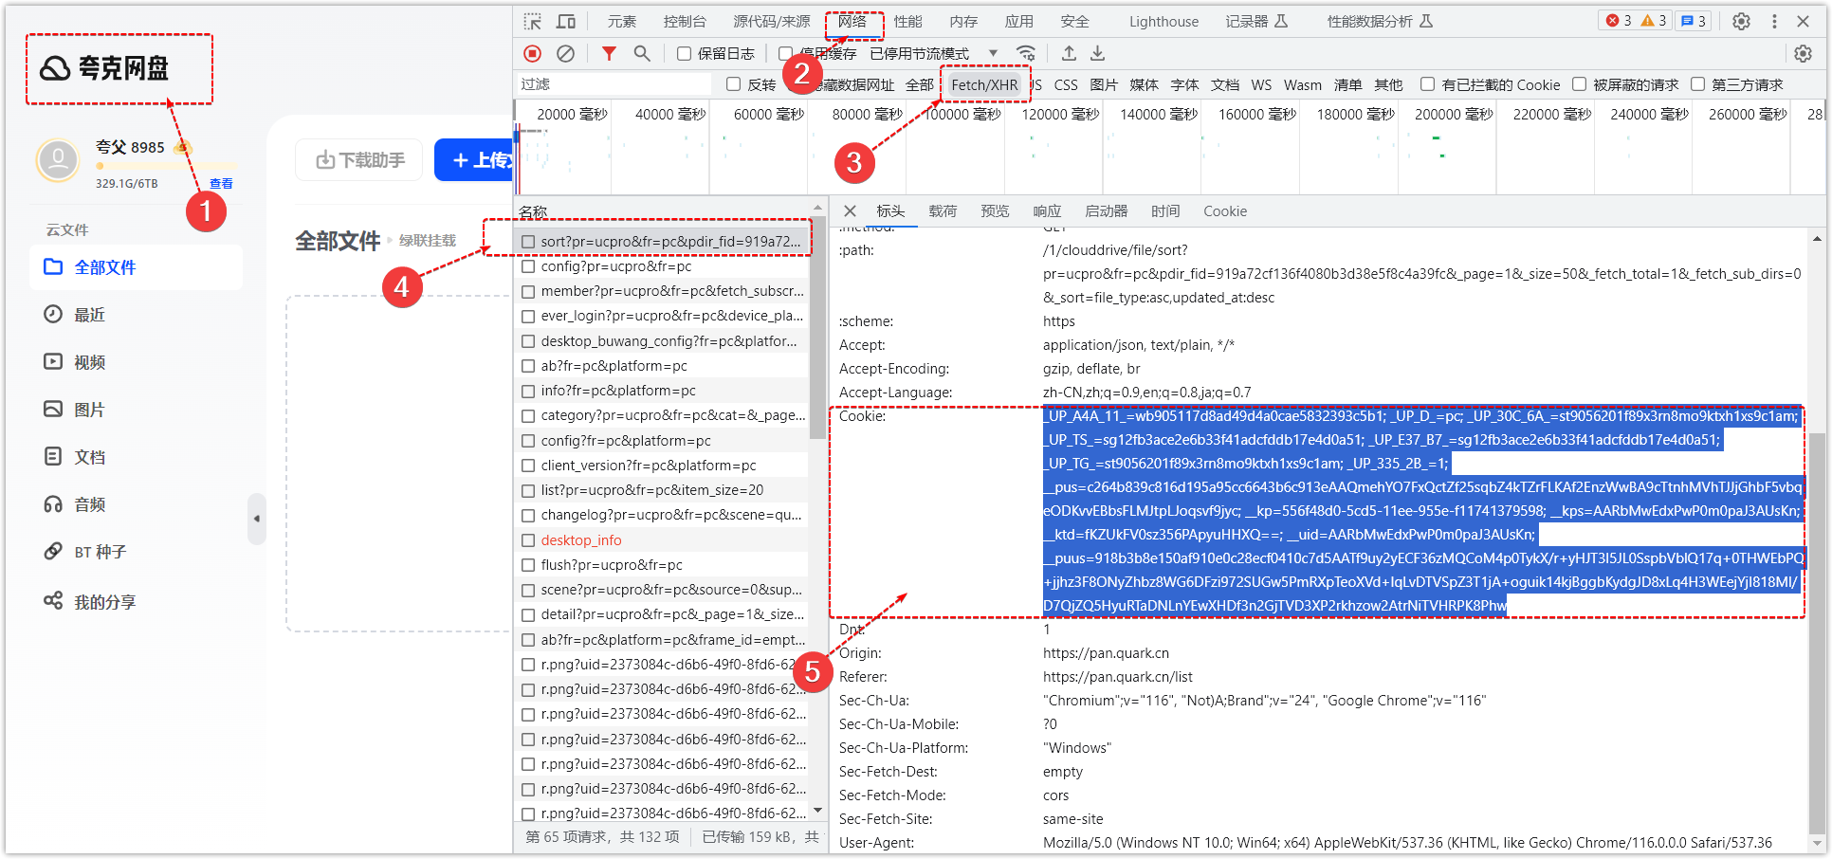Open DevTools three-dot more options menu
The height and width of the screenshot is (859, 1832).
[1774, 21]
